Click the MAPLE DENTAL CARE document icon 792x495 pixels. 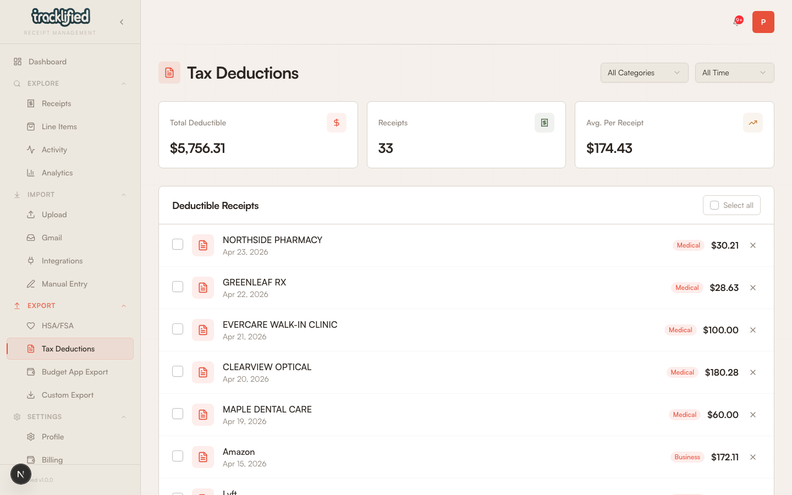[203, 415]
